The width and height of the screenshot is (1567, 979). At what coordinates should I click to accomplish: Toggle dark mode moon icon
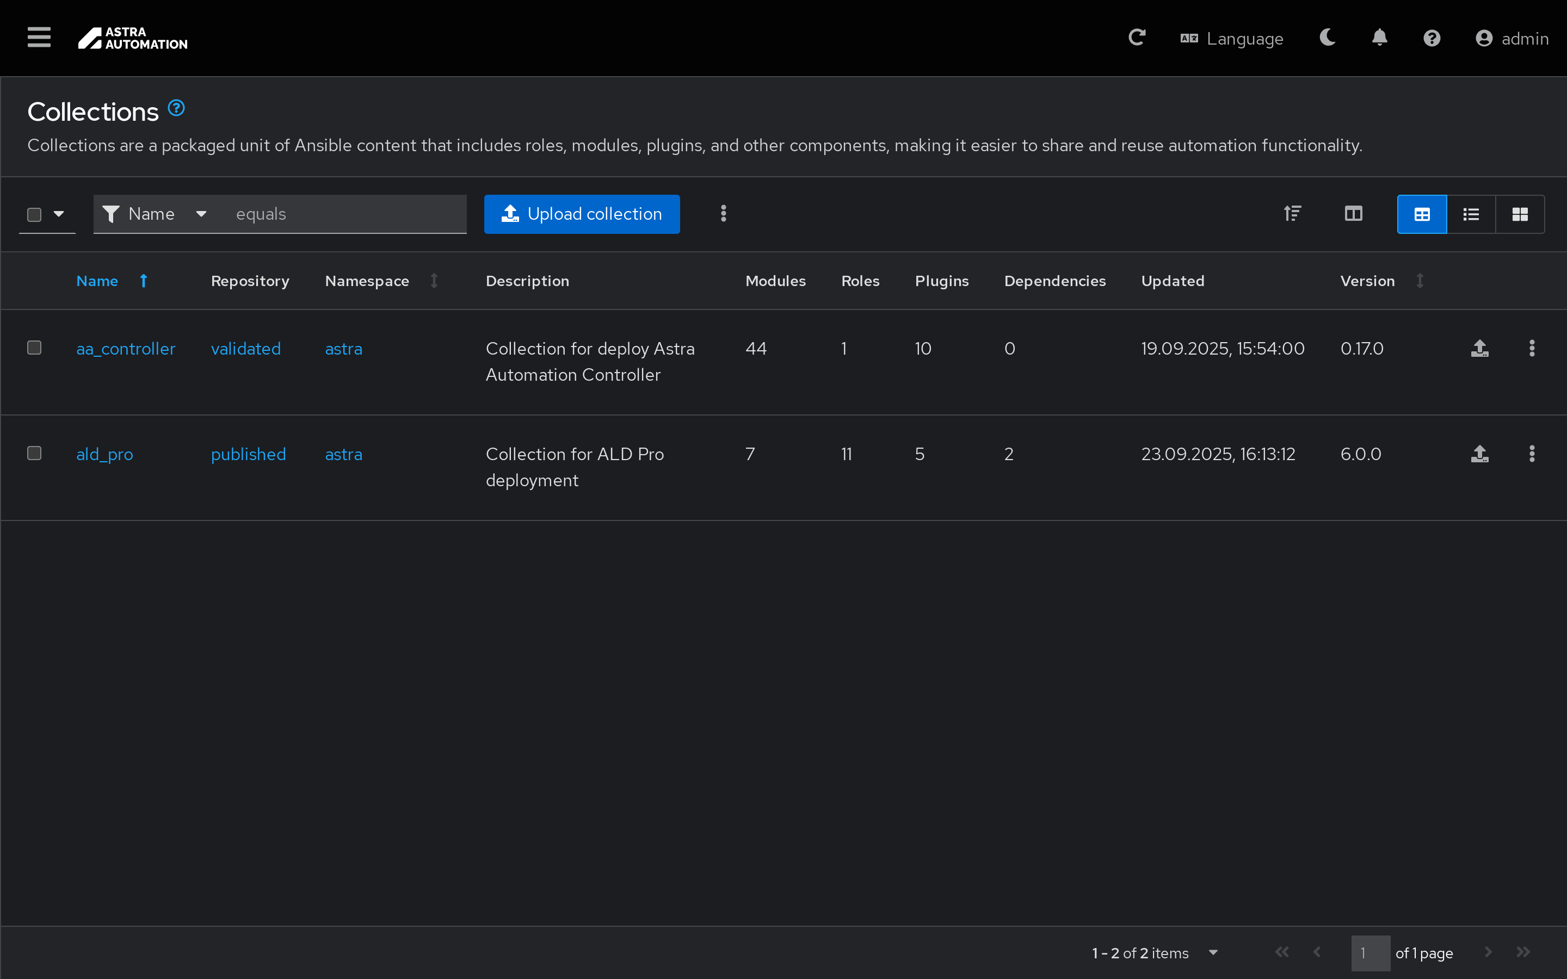click(x=1327, y=38)
